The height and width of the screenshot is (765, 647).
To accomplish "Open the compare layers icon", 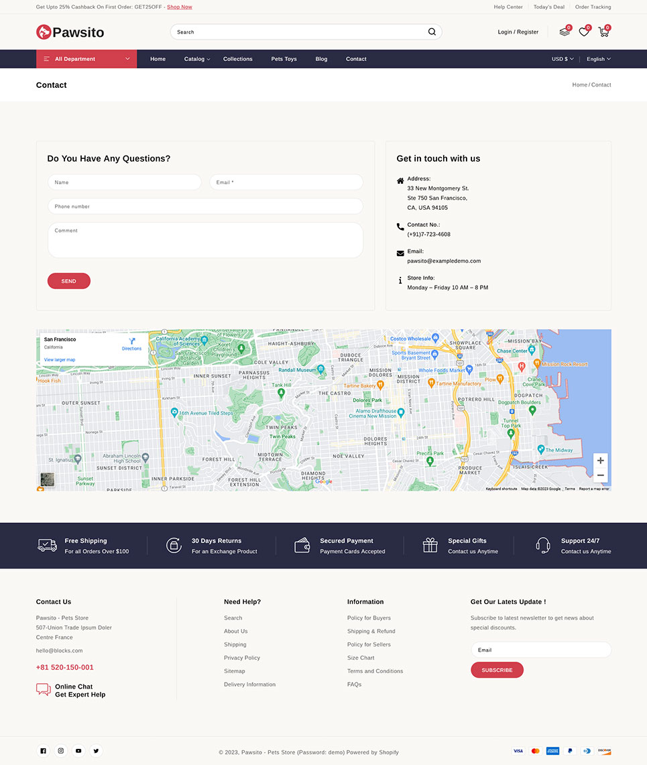I will [565, 32].
